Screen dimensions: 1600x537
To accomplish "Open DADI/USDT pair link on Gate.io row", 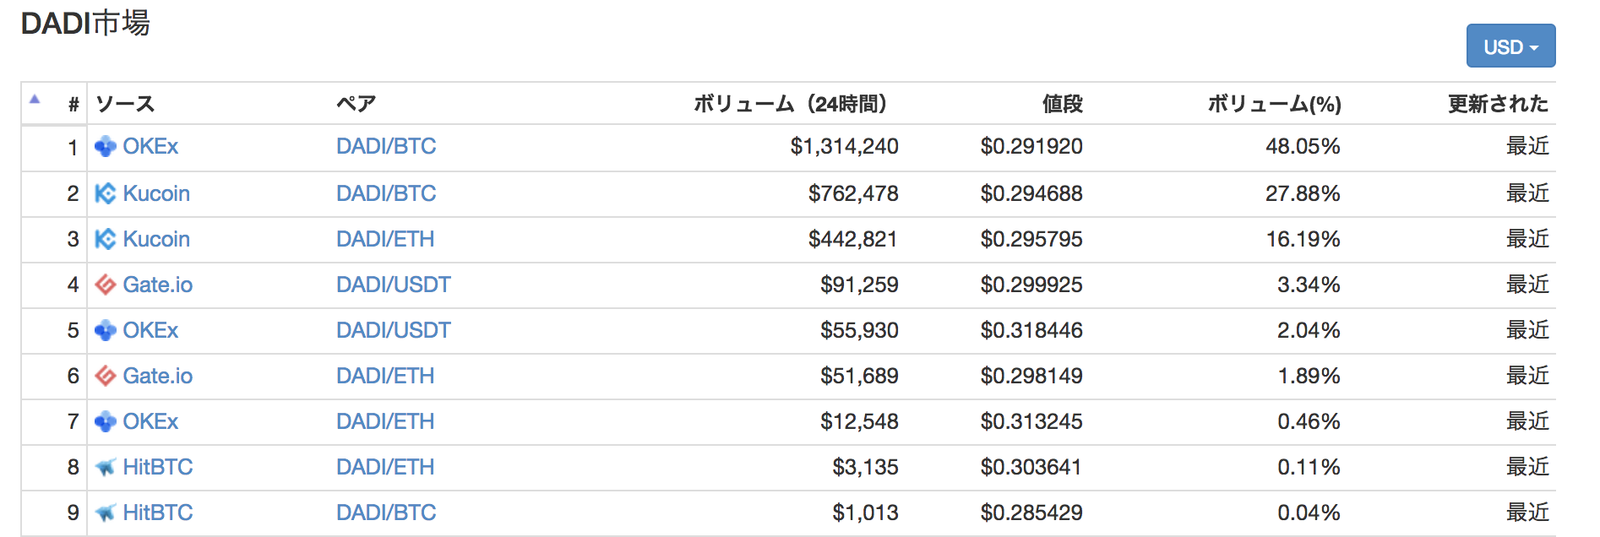I will pos(394,285).
